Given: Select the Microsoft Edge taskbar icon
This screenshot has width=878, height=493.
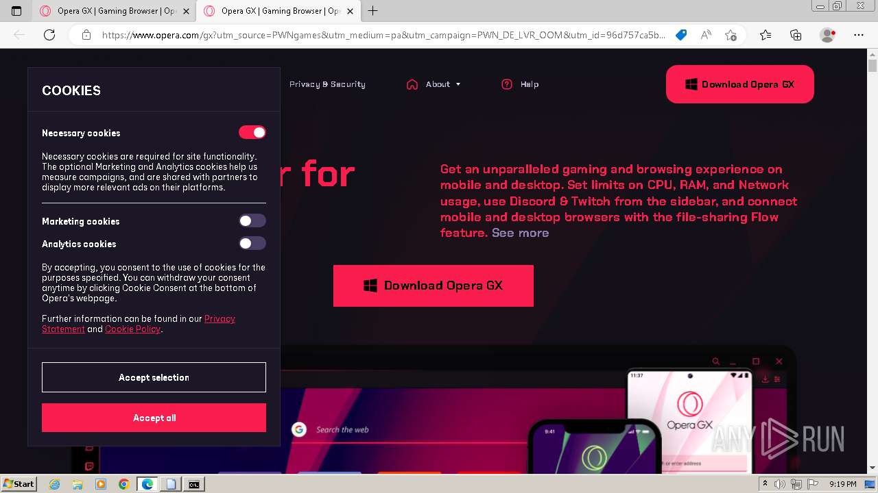Looking at the screenshot, I should click(147, 484).
